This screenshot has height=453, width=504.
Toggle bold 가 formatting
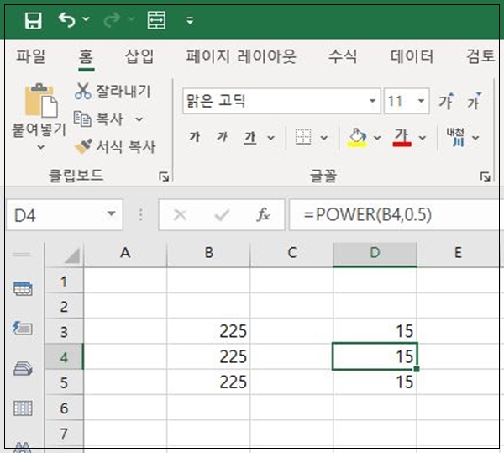pyautogui.click(x=195, y=137)
